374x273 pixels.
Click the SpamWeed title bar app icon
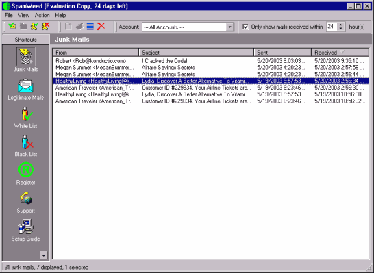coord(6,6)
